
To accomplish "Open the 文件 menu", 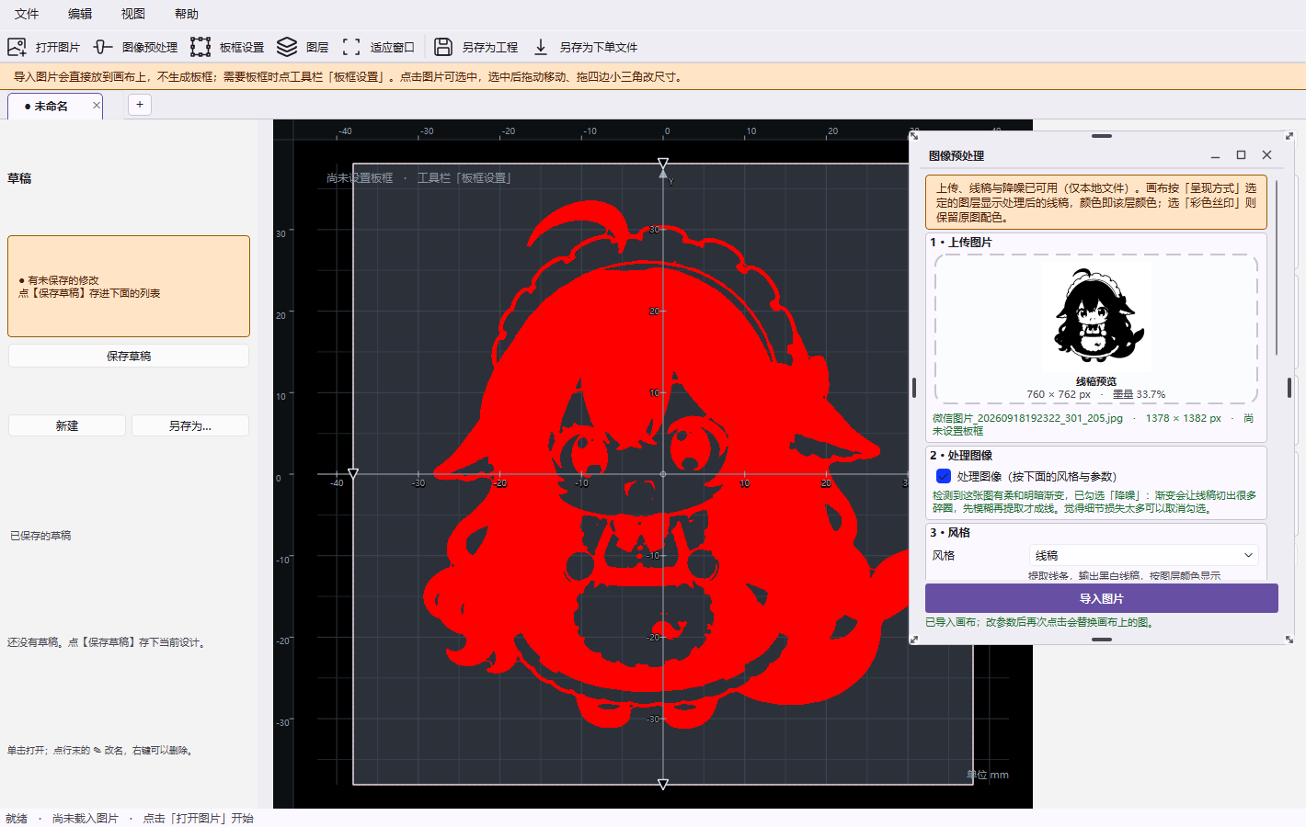I will tap(27, 14).
